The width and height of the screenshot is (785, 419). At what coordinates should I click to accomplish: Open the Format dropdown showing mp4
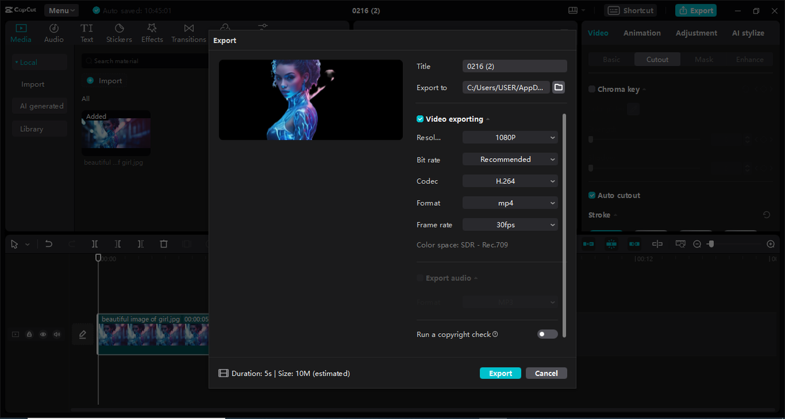pyautogui.click(x=510, y=203)
